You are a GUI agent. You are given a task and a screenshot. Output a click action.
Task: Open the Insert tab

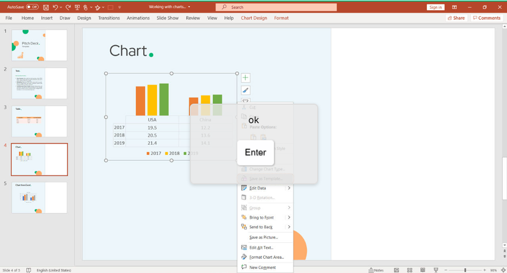coord(47,18)
